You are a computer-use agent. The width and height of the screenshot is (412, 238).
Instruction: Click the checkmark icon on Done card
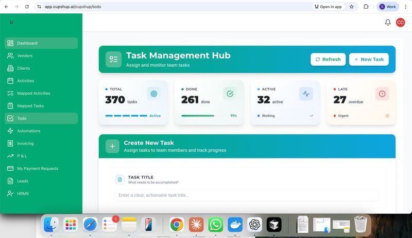(230, 94)
